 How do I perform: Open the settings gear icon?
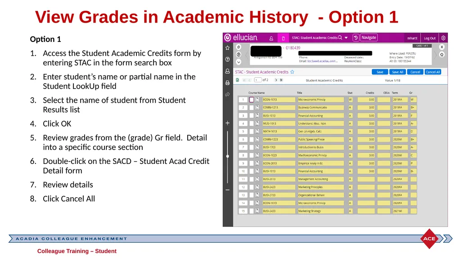tap(443, 38)
